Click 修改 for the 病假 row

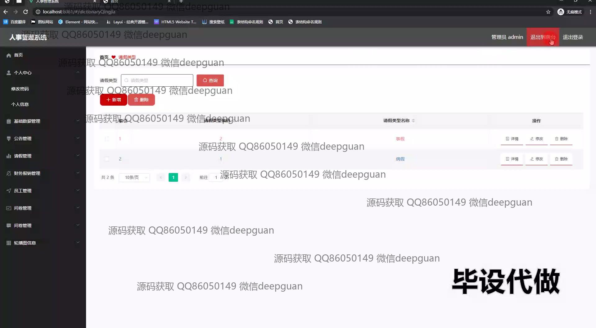pos(536,159)
